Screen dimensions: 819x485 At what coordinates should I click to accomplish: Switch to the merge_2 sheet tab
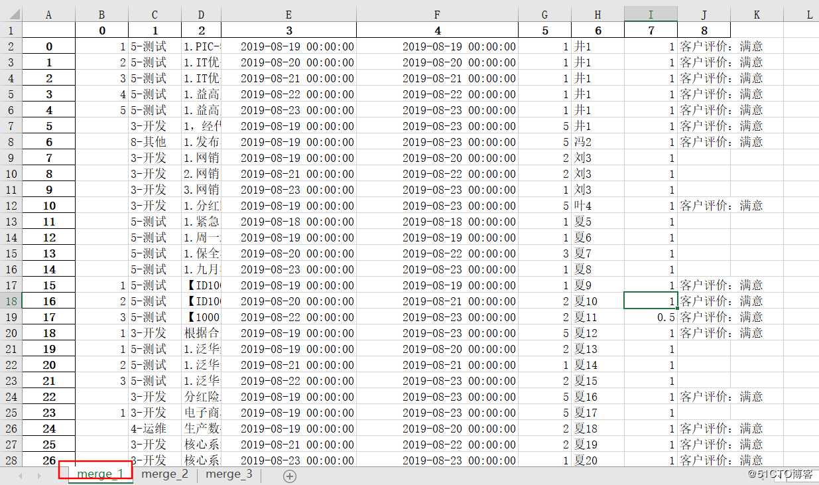[165, 474]
